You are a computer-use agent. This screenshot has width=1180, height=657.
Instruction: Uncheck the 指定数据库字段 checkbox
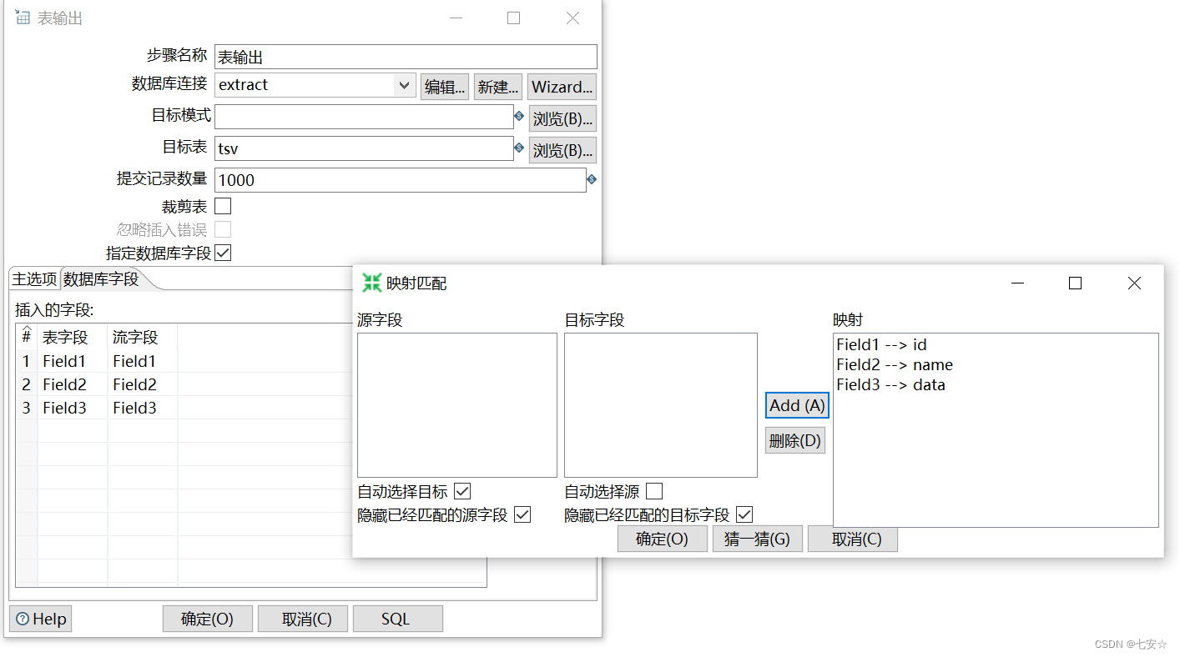[x=222, y=252]
